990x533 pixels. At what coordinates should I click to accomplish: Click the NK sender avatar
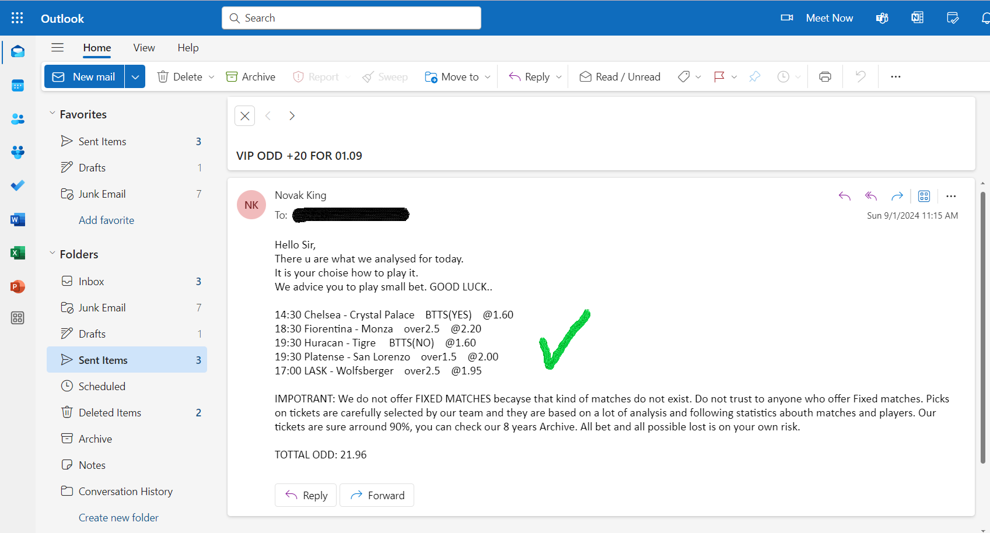coord(251,205)
